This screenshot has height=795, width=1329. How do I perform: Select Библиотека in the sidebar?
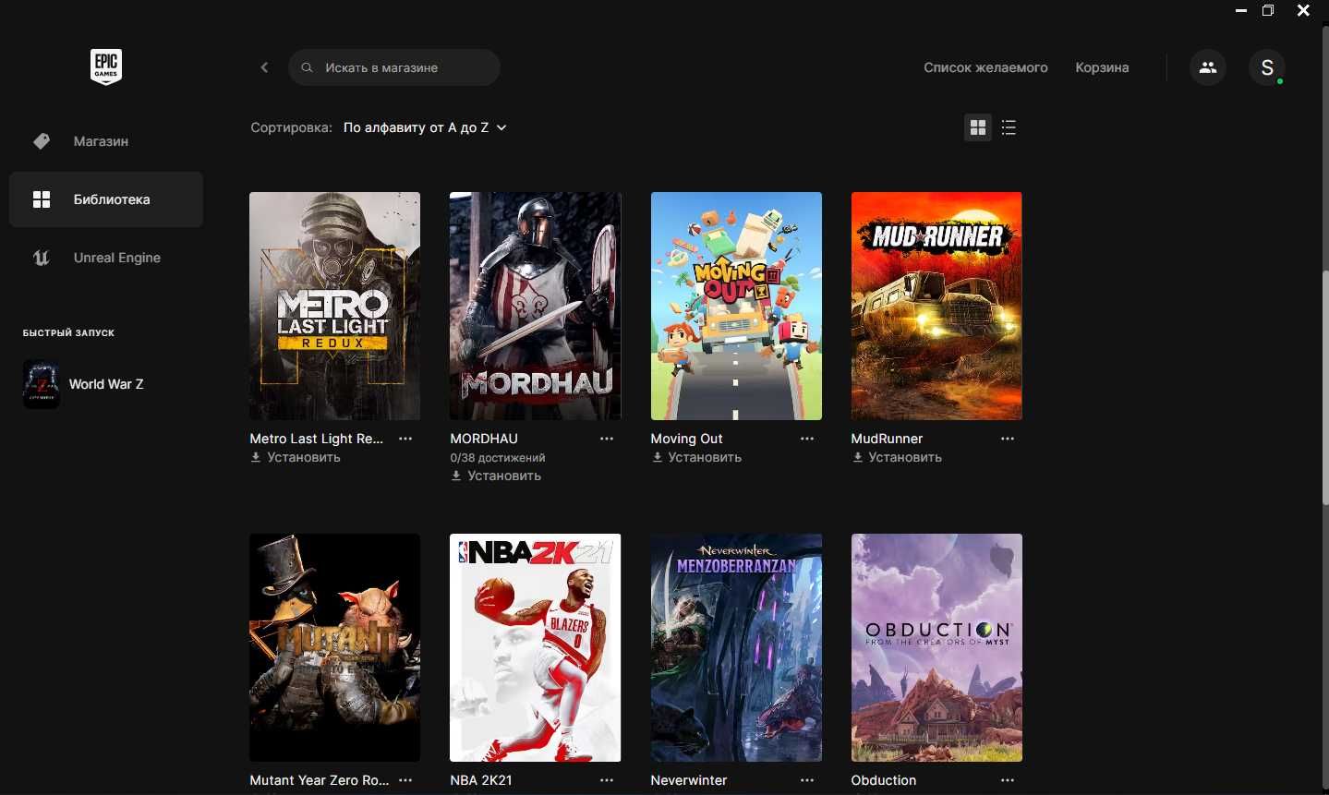(106, 199)
